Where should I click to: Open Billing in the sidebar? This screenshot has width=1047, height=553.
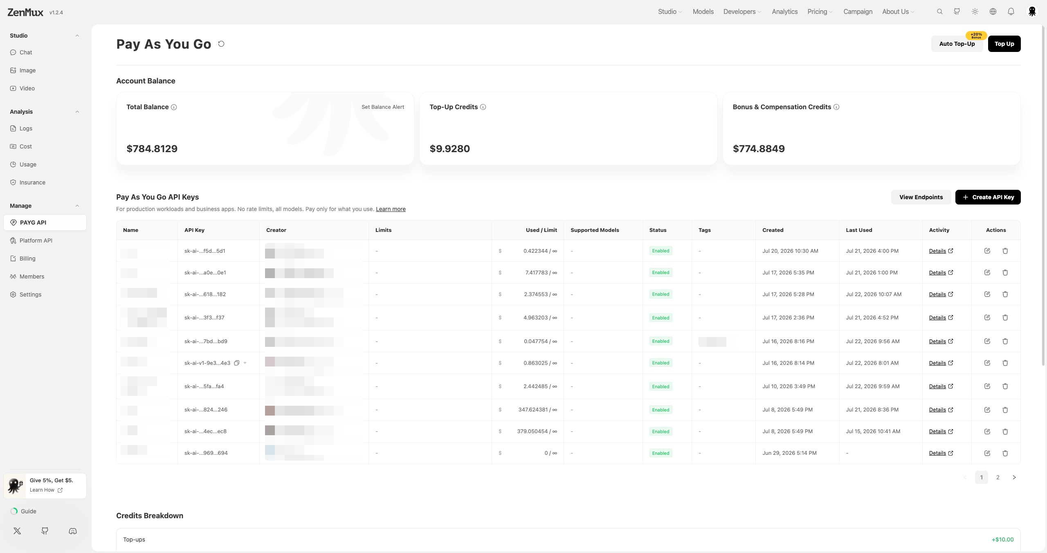click(45, 259)
